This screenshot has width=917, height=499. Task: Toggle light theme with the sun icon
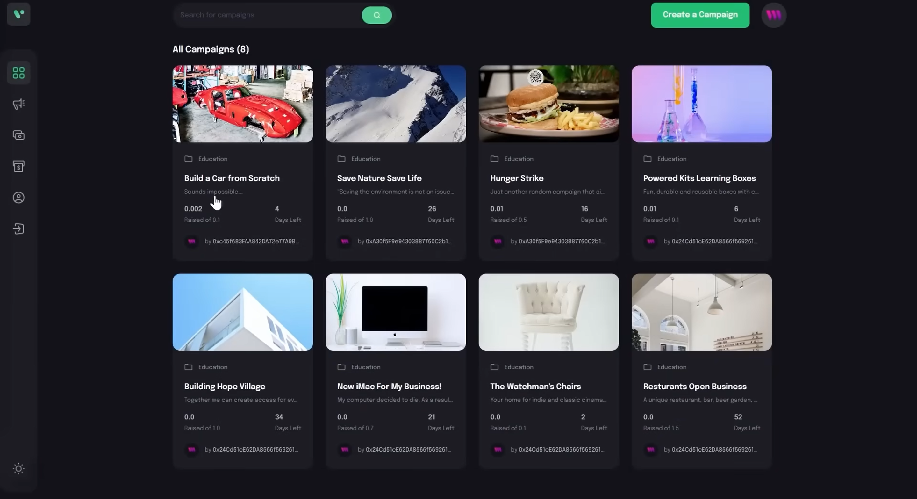click(x=18, y=469)
